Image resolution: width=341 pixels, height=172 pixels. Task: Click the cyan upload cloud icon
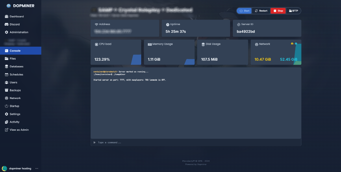pyautogui.click(x=296, y=44)
